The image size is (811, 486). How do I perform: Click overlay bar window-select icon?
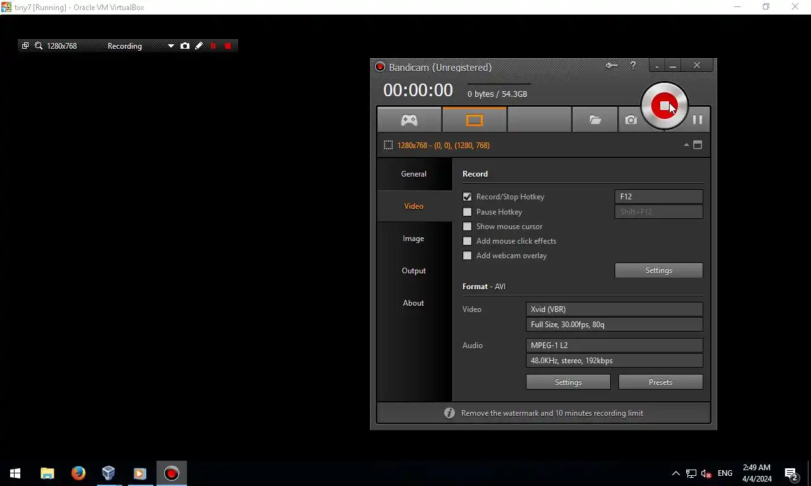pos(25,46)
